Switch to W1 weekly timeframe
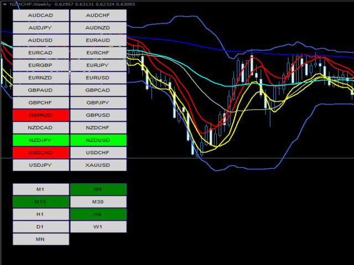The width and height of the screenshot is (354, 265). click(98, 227)
